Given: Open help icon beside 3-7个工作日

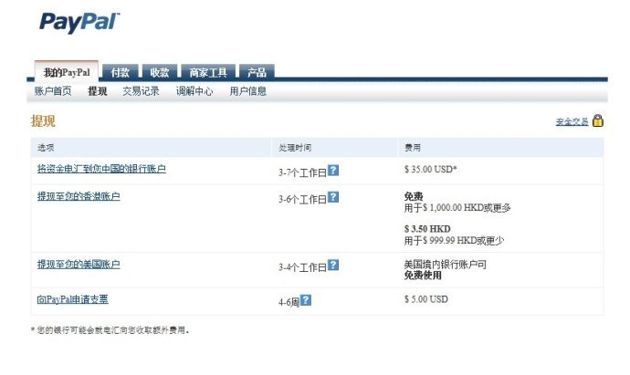Looking at the screenshot, I should tap(333, 171).
